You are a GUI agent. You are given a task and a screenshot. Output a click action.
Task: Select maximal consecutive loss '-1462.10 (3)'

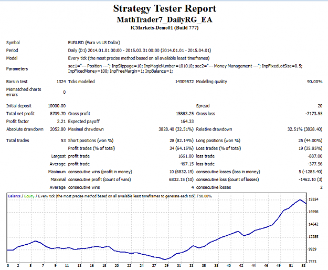tap(310, 179)
